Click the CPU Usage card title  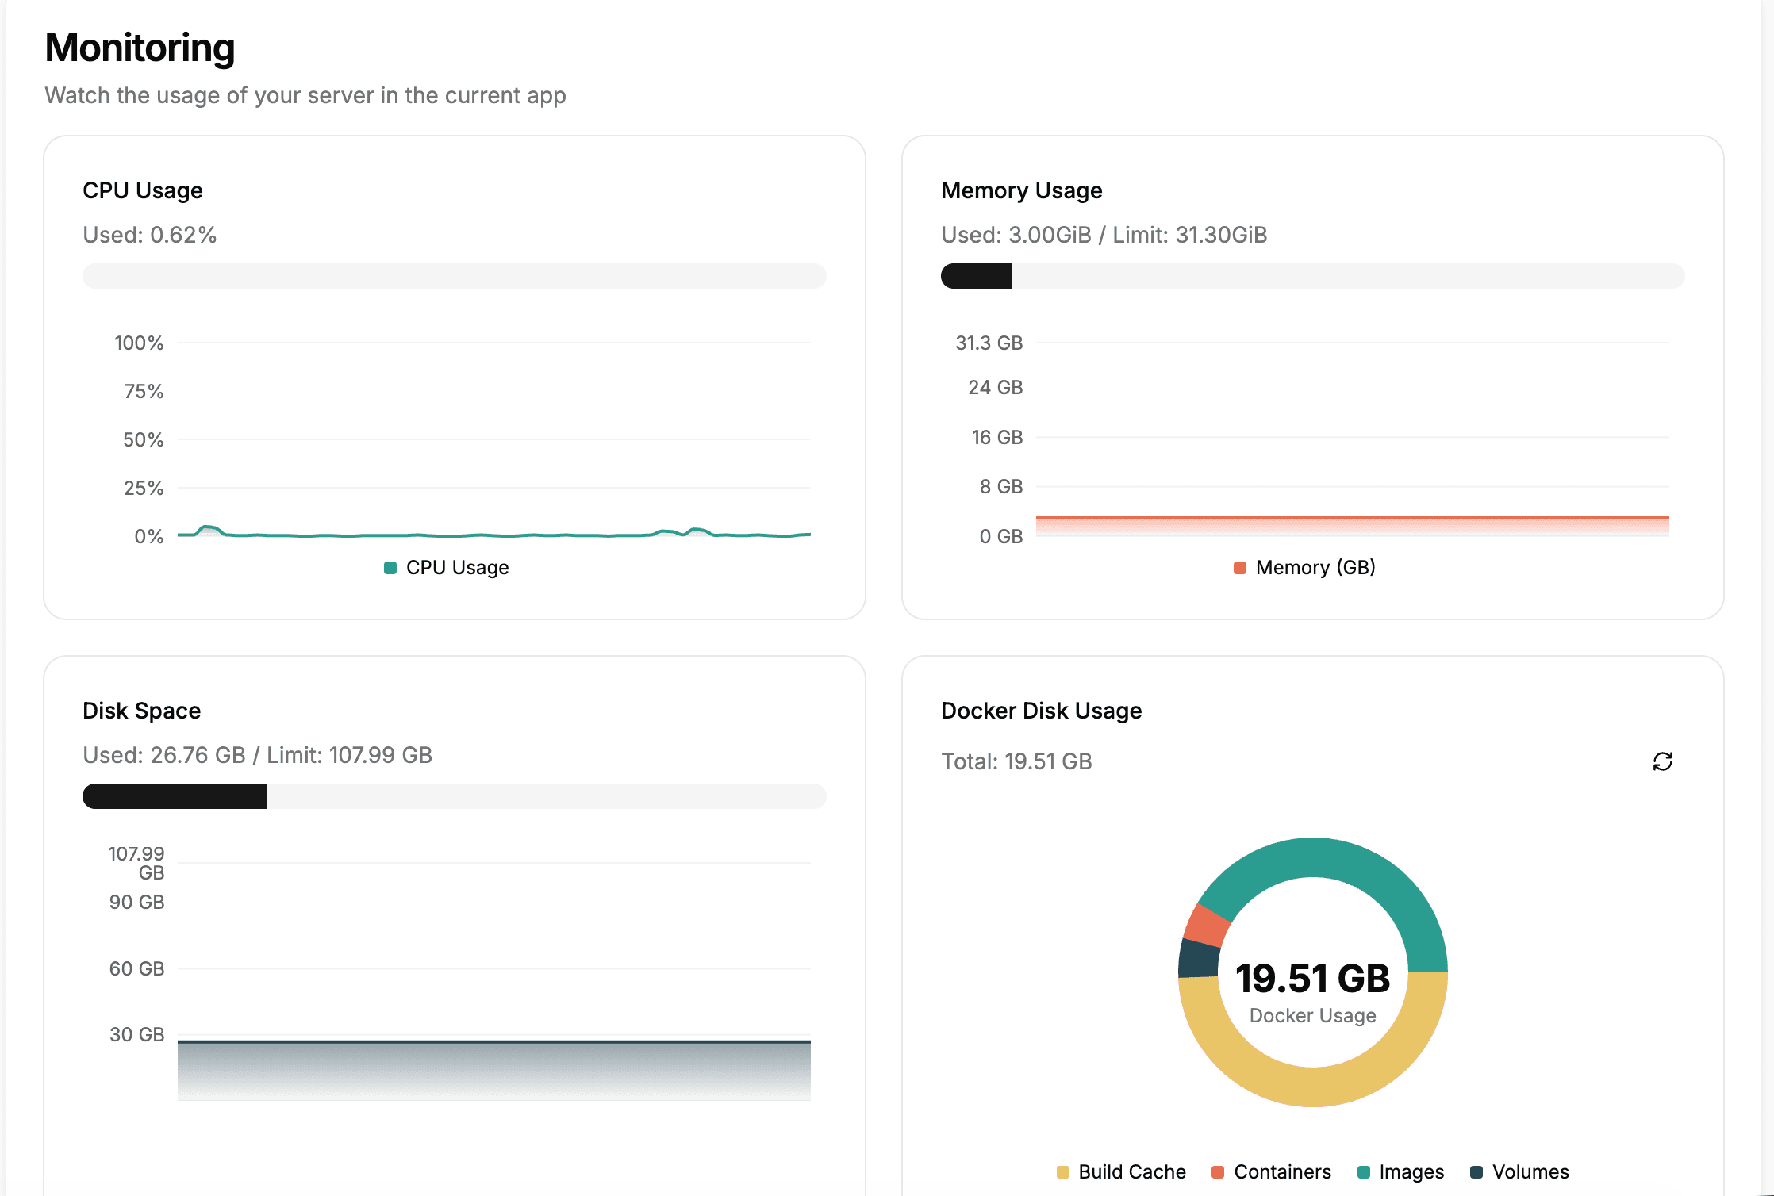pos(143,190)
